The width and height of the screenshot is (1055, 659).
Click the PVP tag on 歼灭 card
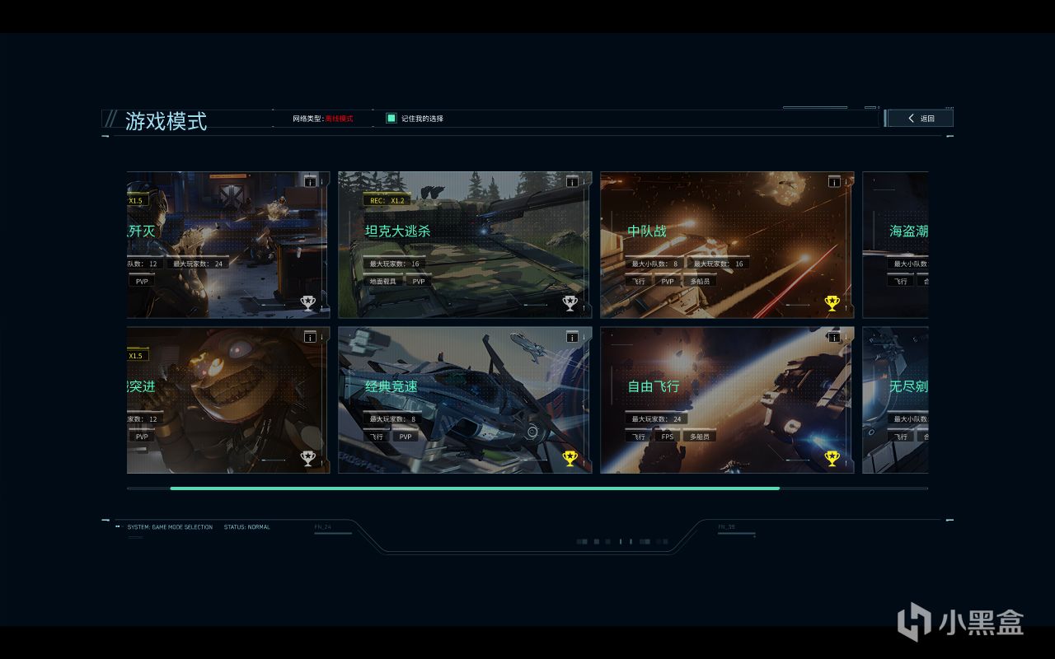tap(142, 281)
